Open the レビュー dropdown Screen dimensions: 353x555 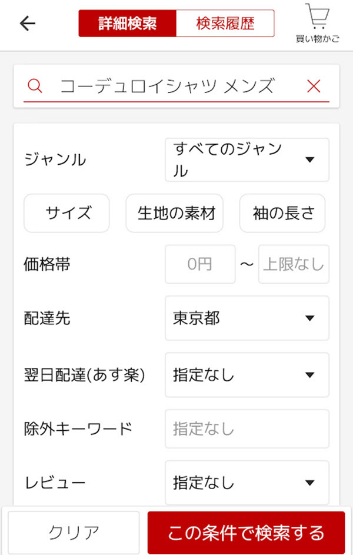coord(247,483)
